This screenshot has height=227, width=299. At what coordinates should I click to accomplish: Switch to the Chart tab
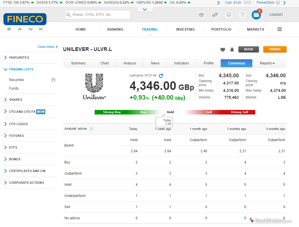[105, 63]
